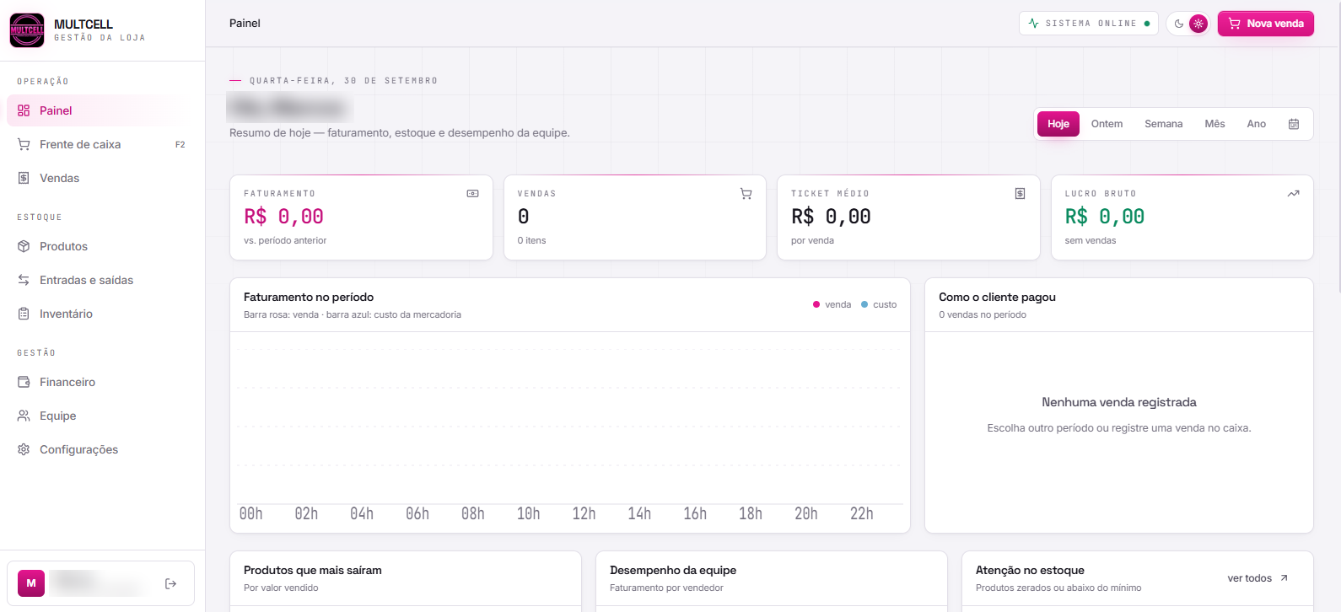This screenshot has height=612, width=1341.
Task: Click the Faturamento card banknote icon
Action: pos(472,194)
